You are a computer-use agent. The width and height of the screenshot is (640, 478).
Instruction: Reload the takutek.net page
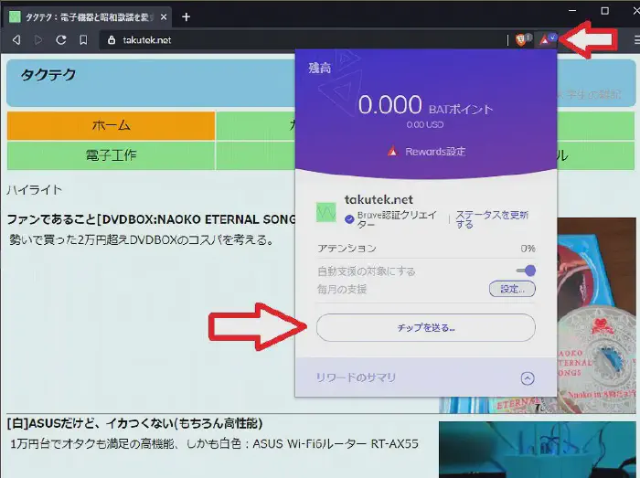[x=61, y=40]
